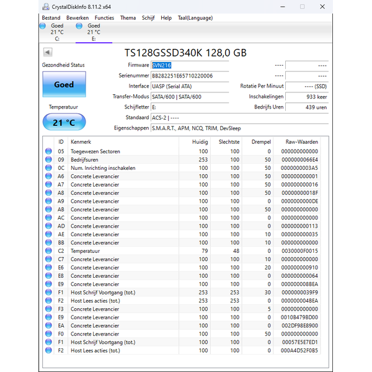Click status orb of attribute E8
Viewport: 372px width, 372px height.
[x=48, y=276]
